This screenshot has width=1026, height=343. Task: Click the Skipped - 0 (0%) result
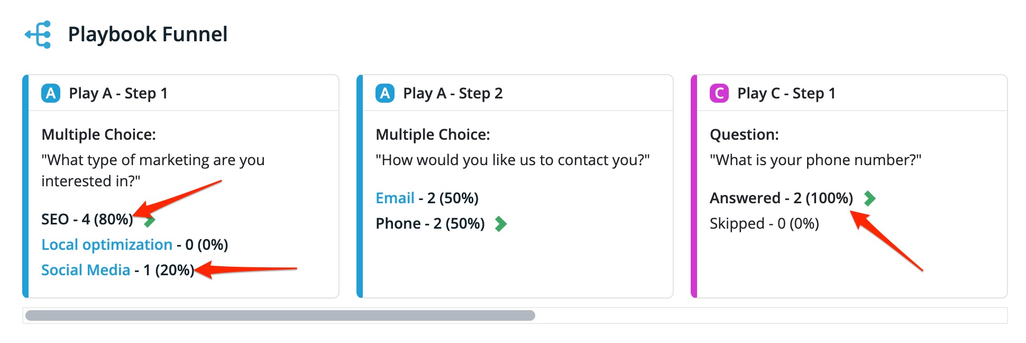(764, 223)
